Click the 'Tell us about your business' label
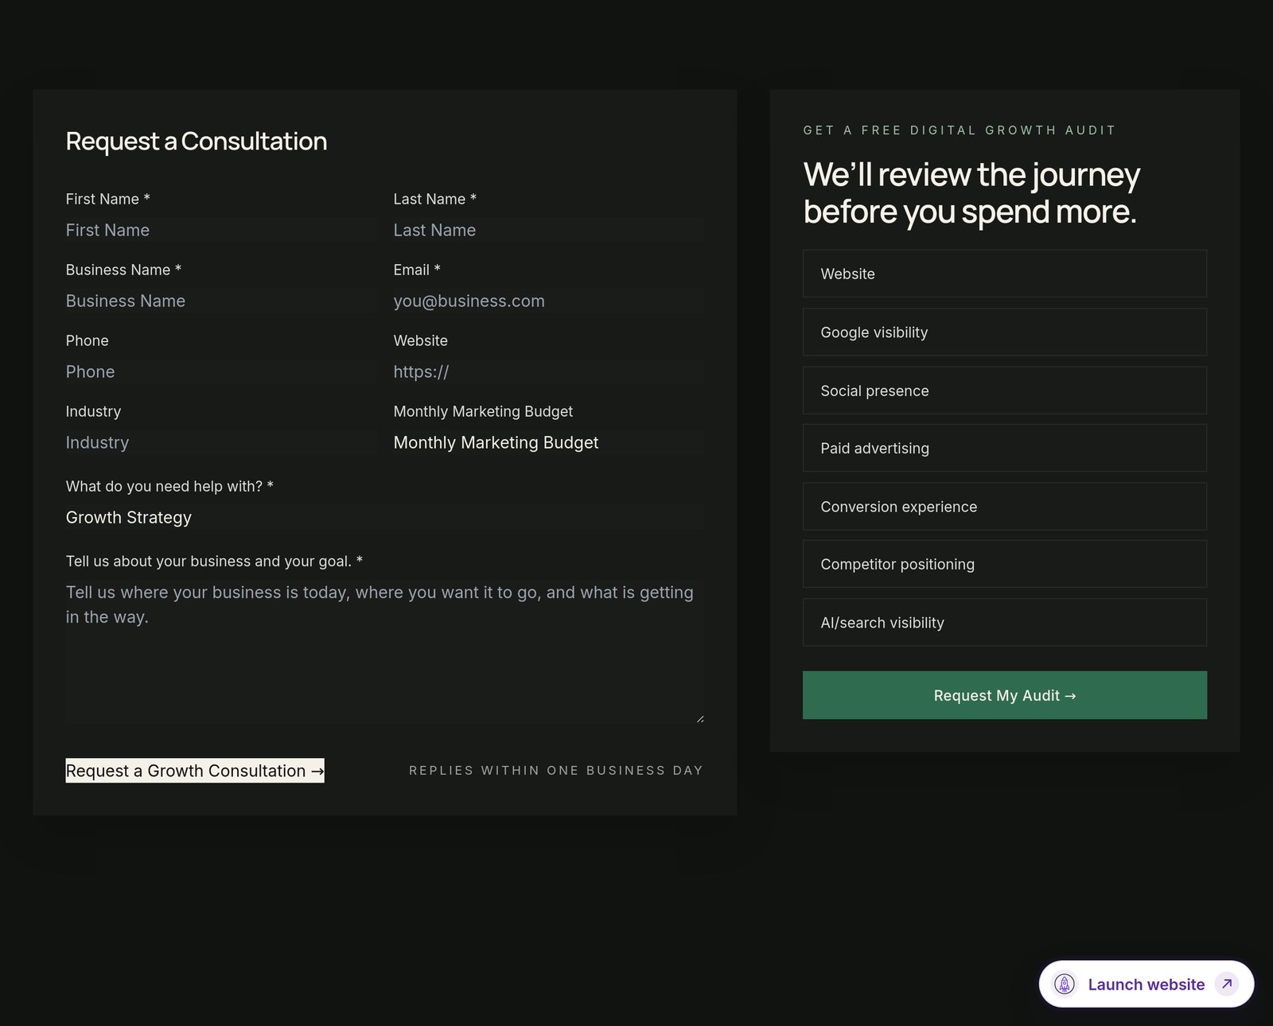This screenshot has width=1273, height=1026. tap(214, 562)
